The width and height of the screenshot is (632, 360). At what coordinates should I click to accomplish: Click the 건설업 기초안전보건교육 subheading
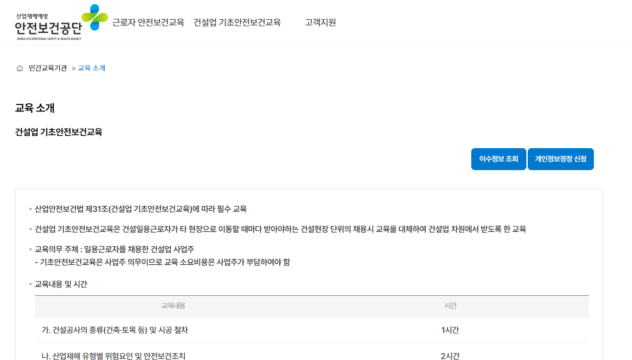[x=58, y=133]
